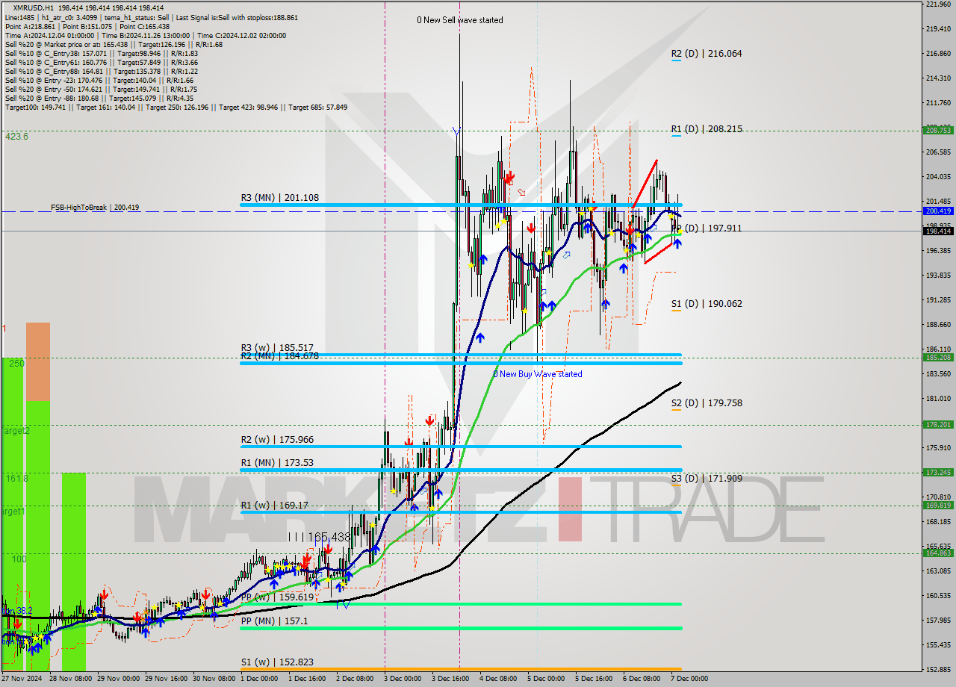Click the 169.819 green price tag
This screenshot has height=687, width=956.
tap(938, 505)
